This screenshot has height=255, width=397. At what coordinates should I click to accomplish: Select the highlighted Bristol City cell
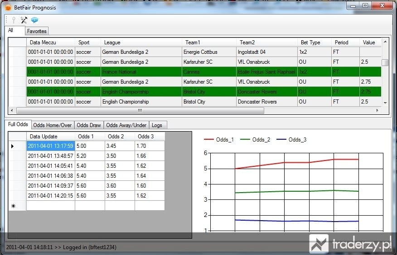209,92
